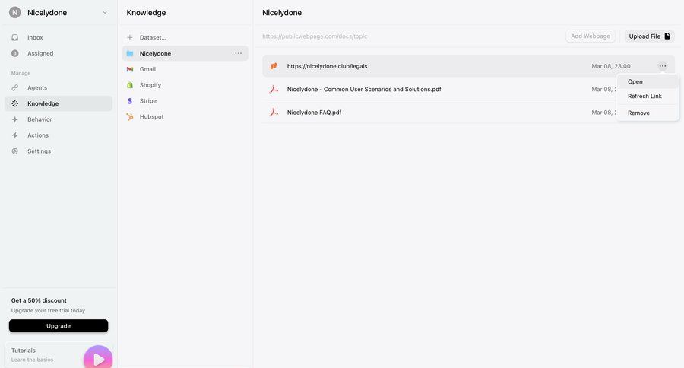Open the Assigned section
Screen dimensions: 684x368
point(40,53)
